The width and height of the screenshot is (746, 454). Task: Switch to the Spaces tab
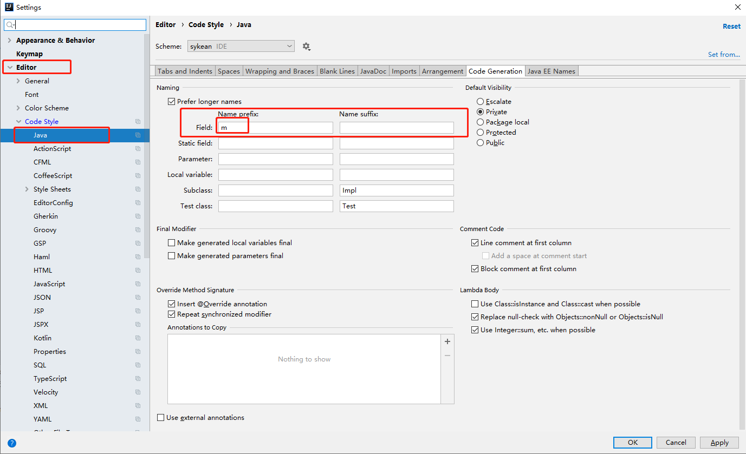229,71
